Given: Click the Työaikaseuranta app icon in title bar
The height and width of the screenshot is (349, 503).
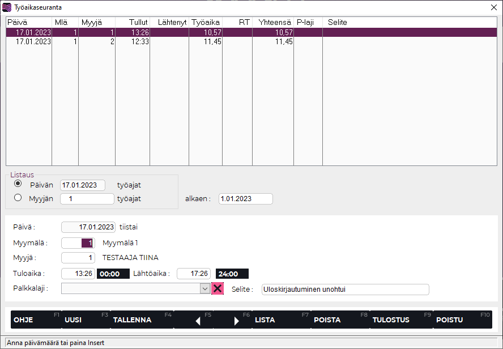Looking at the screenshot, I should 7,7.
